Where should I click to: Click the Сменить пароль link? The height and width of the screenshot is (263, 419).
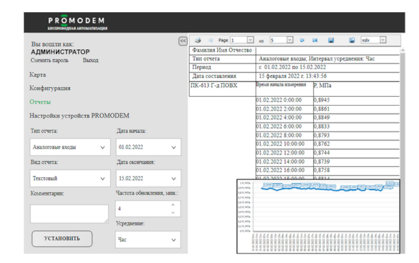pyautogui.click(x=50, y=61)
